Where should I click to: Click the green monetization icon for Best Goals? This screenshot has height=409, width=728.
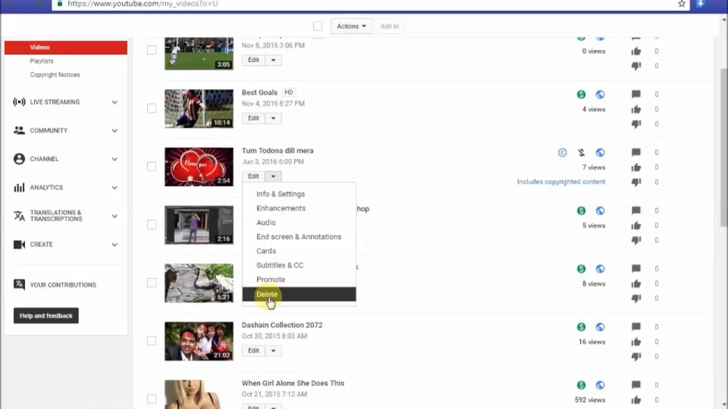pos(581,94)
